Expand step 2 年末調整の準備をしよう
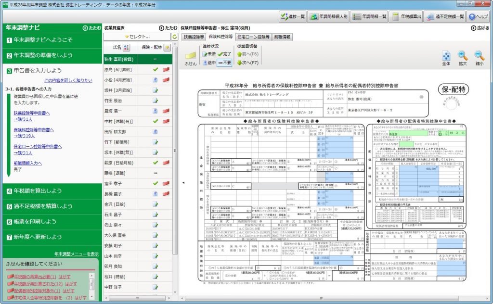The image size is (493, 304). click(x=52, y=55)
